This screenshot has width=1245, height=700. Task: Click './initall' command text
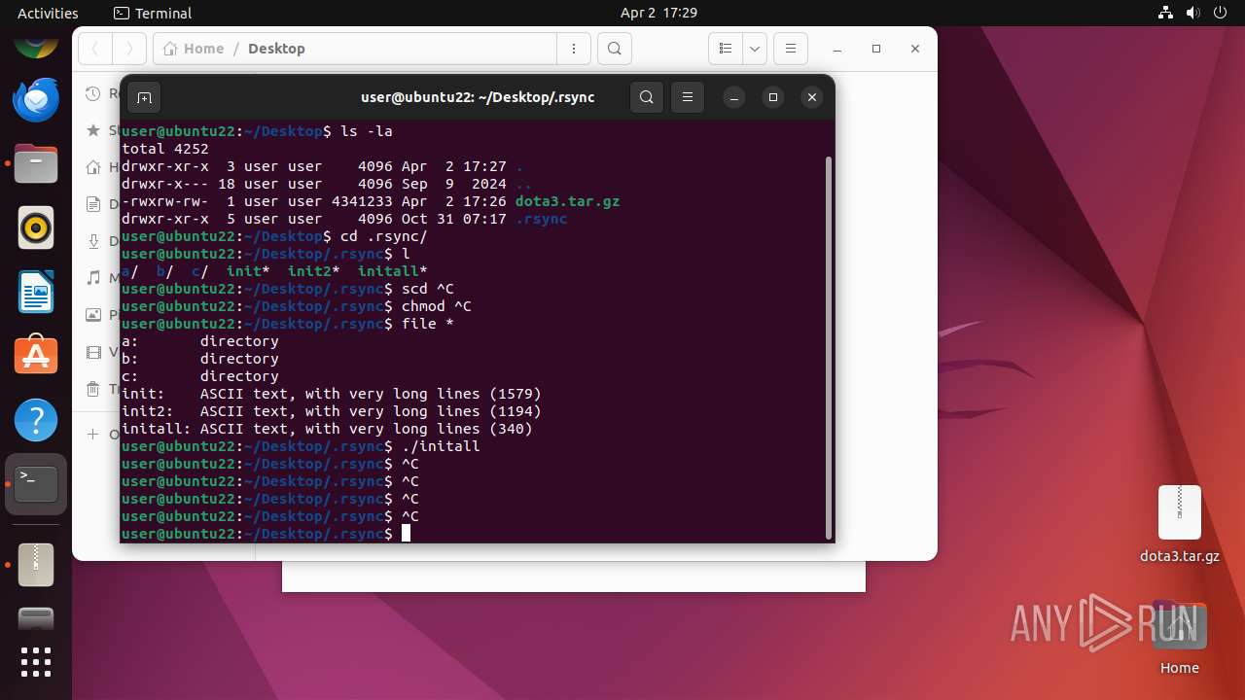tap(441, 446)
